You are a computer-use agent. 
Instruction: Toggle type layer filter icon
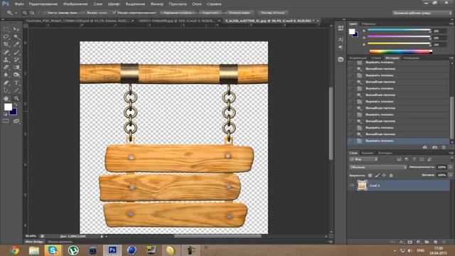click(x=414, y=159)
